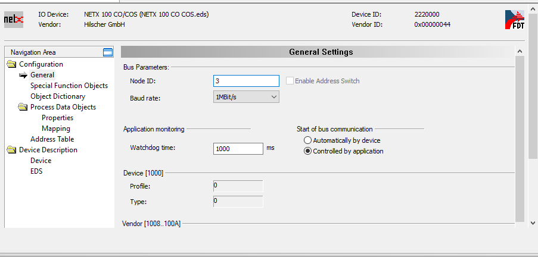
Task: Click the Hilscher GmbH vendor name
Action: point(104,24)
